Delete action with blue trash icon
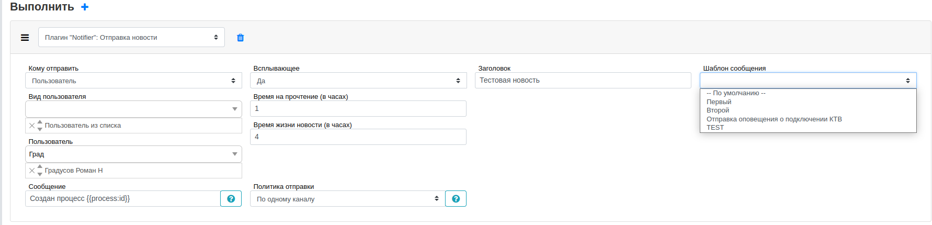The height and width of the screenshot is (225, 932). 240,38
